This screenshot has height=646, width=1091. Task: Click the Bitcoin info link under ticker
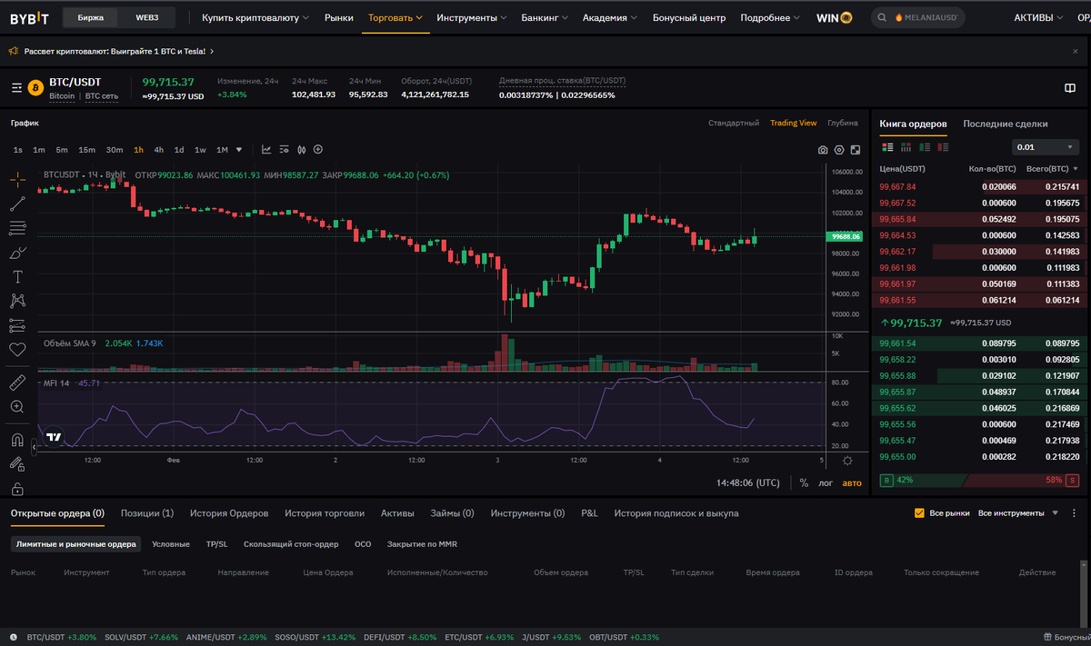pyautogui.click(x=62, y=95)
